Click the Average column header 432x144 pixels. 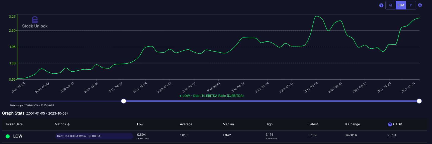pos(186,124)
